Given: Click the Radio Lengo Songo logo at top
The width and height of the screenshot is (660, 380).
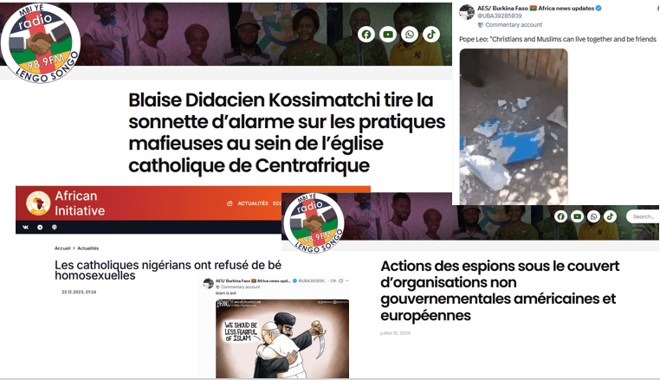Looking at the screenshot, I should [x=41, y=43].
